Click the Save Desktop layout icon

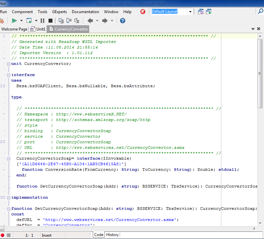click(201, 11)
